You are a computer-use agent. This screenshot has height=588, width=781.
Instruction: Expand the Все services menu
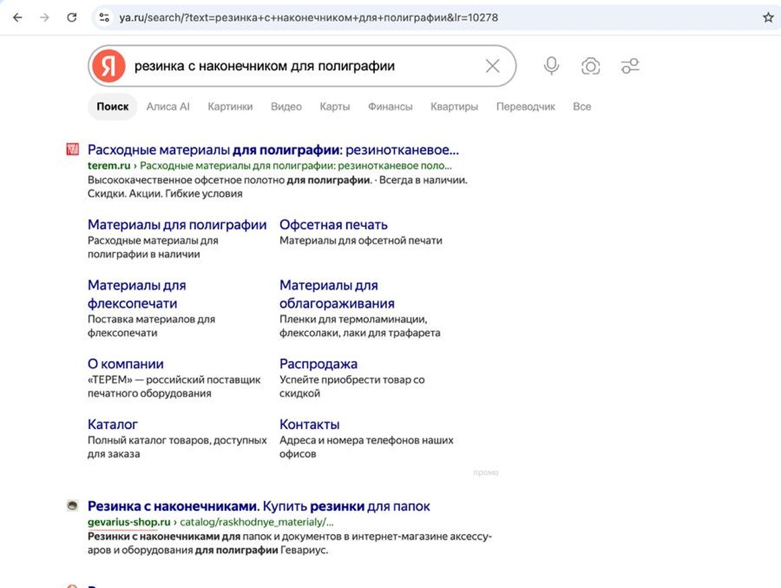[582, 106]
